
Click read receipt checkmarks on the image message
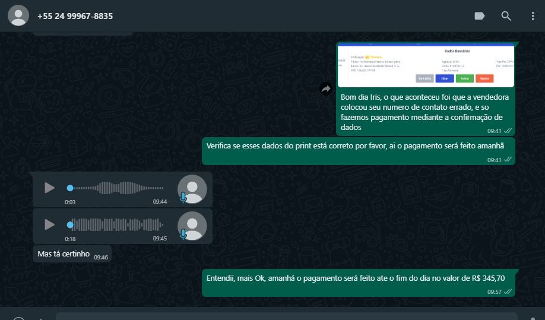(x=508, y=131)
